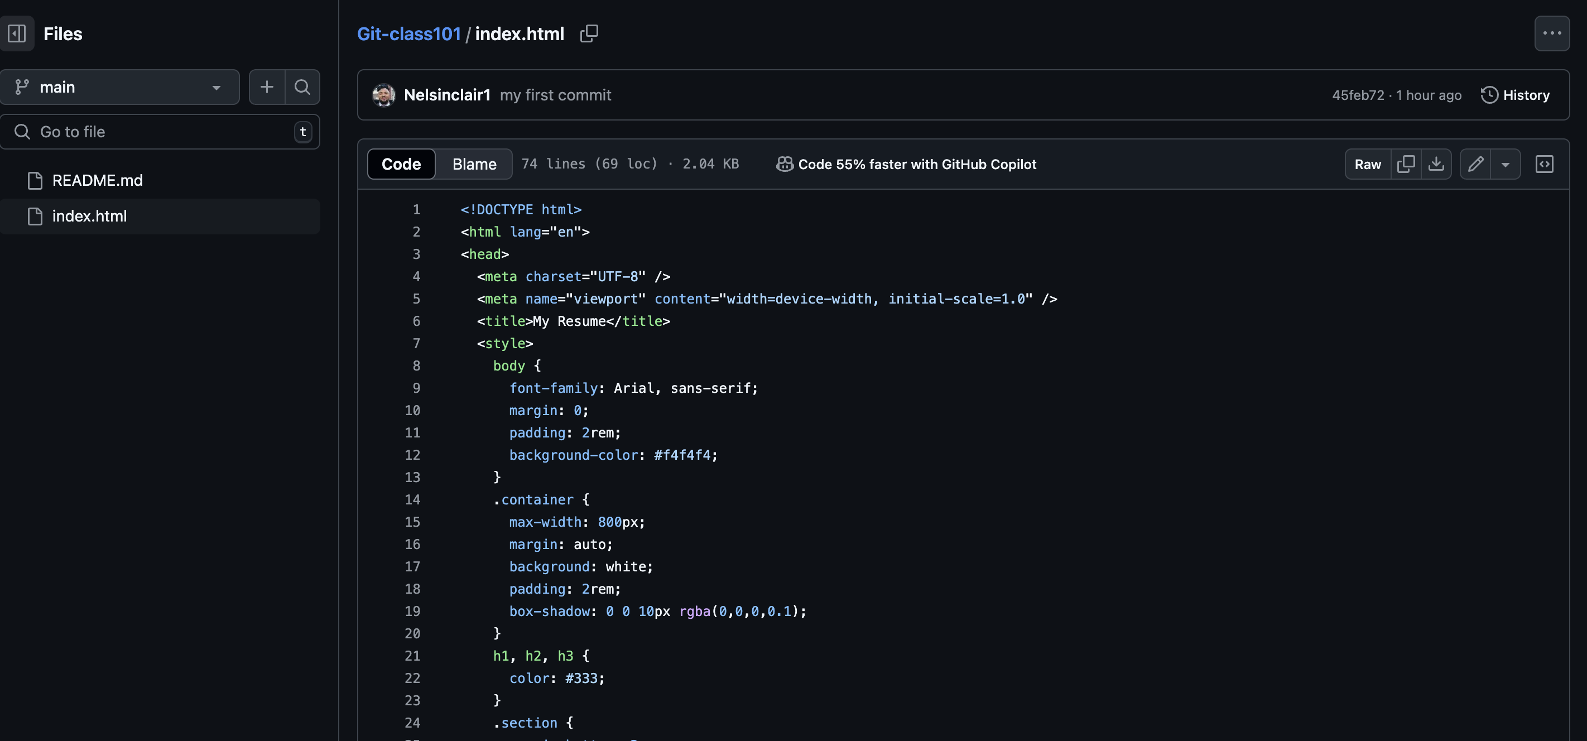This screenshot has height=741, width=1587.
Task: Click '.section' selector in code
Action: [x=525, y=723]
